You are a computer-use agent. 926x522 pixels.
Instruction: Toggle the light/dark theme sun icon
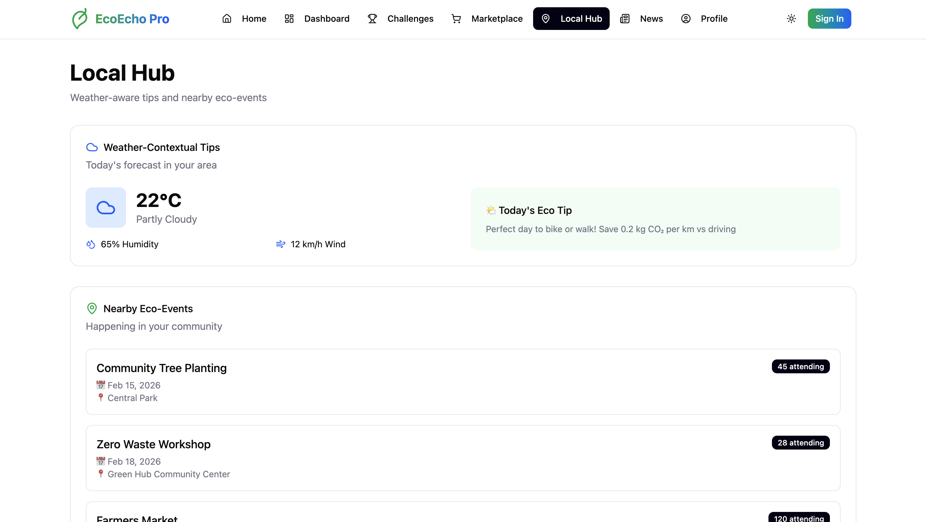[791, 19]
